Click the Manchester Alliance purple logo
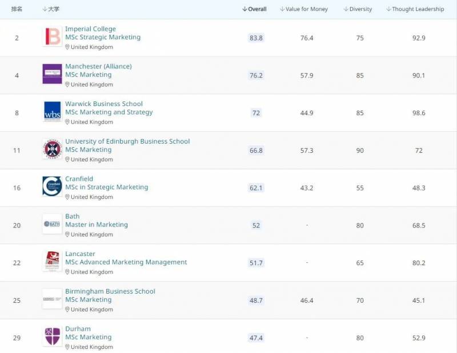Viewport: 457px width, 353px height. (52, 74)
